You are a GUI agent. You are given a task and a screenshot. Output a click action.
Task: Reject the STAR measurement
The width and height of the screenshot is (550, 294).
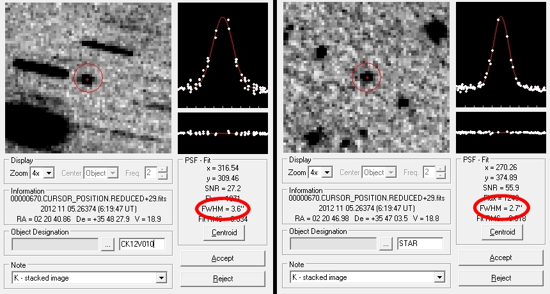pyautogui.click(x=501, y=279)
